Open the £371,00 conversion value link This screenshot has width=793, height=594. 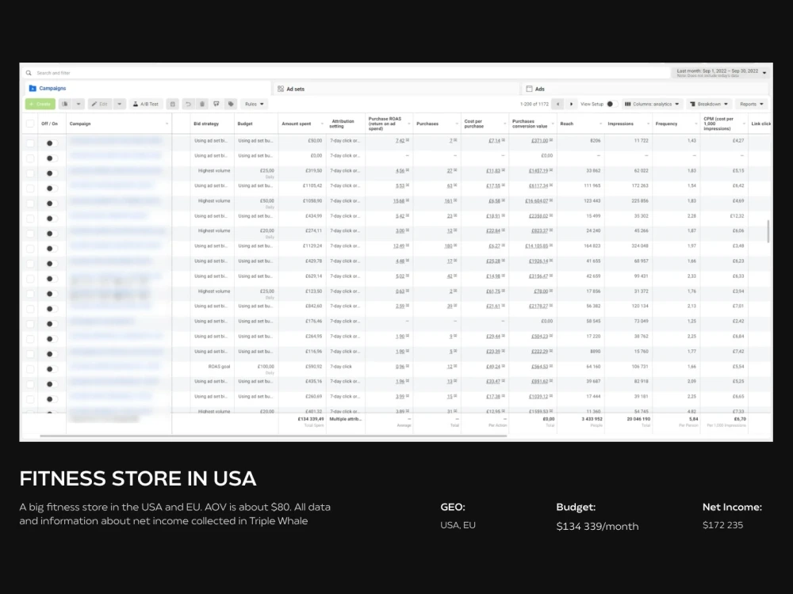tap(539, 140)
